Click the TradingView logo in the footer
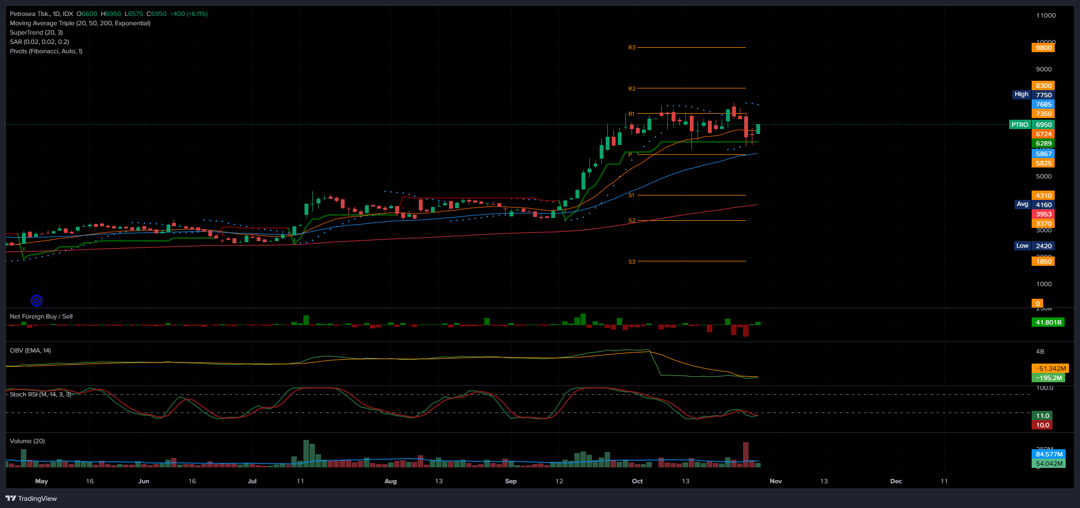 (x=31, y=498)
